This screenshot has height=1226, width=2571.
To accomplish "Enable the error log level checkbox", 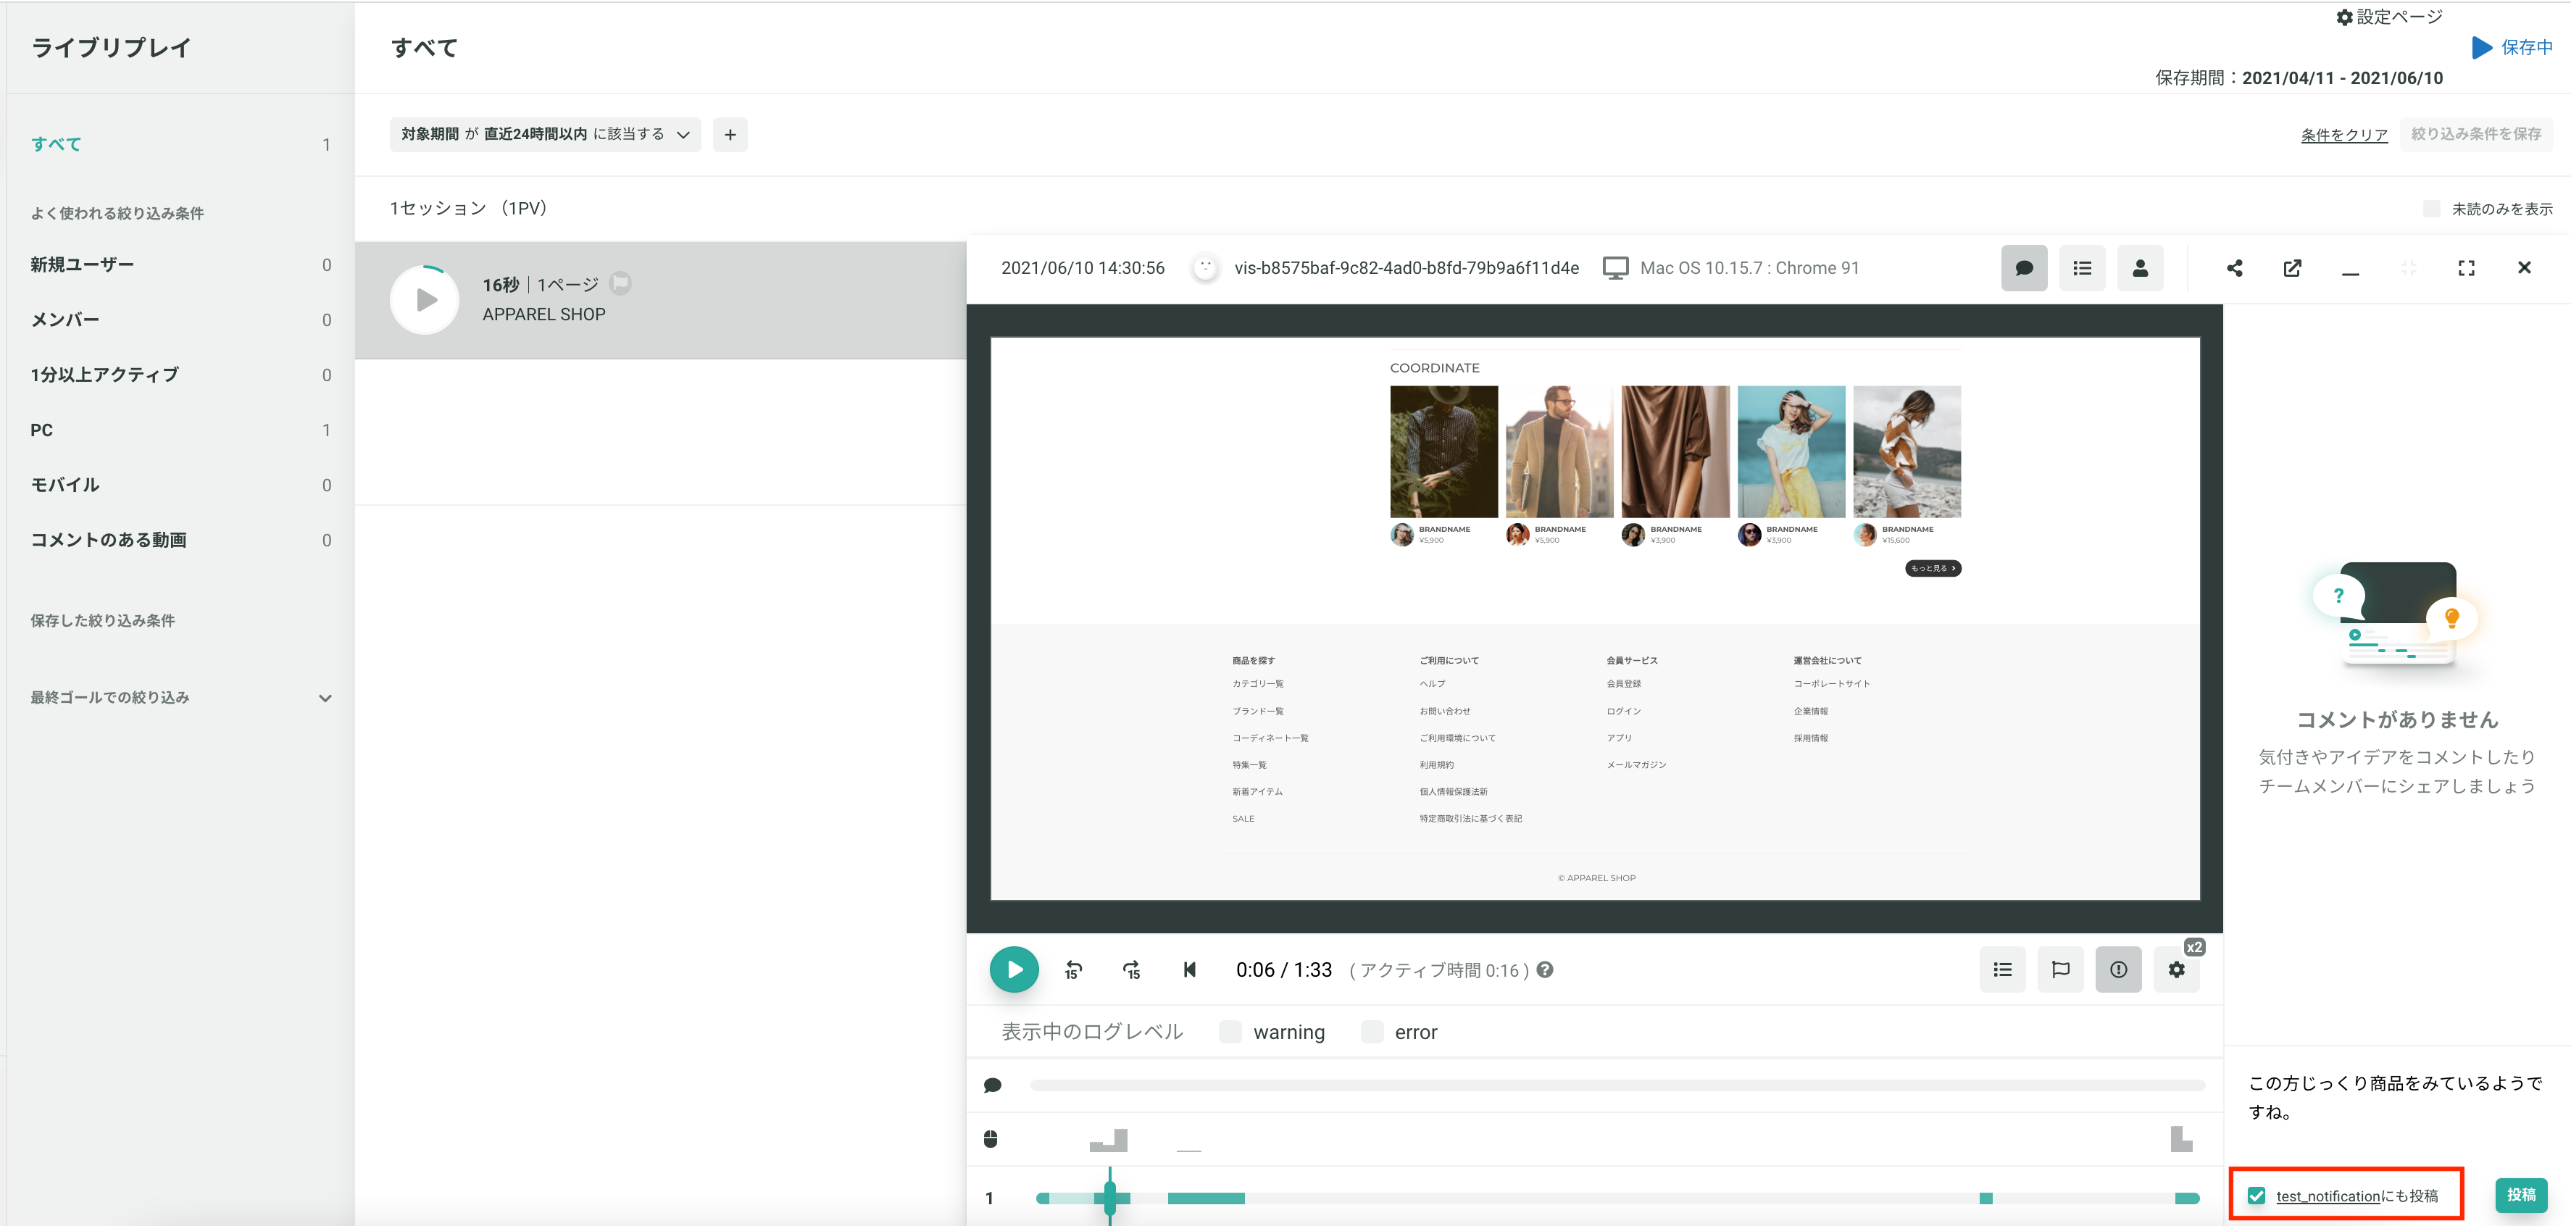I will click(x=1372, y=1031).
